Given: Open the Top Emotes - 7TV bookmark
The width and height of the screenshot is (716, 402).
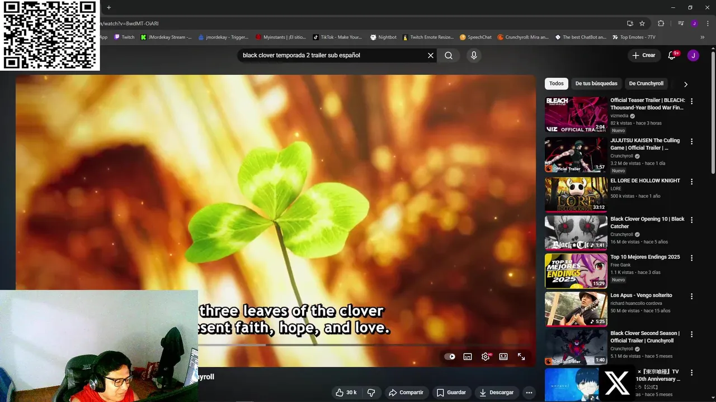Looking at the screenshot, I should click(634, 37).
